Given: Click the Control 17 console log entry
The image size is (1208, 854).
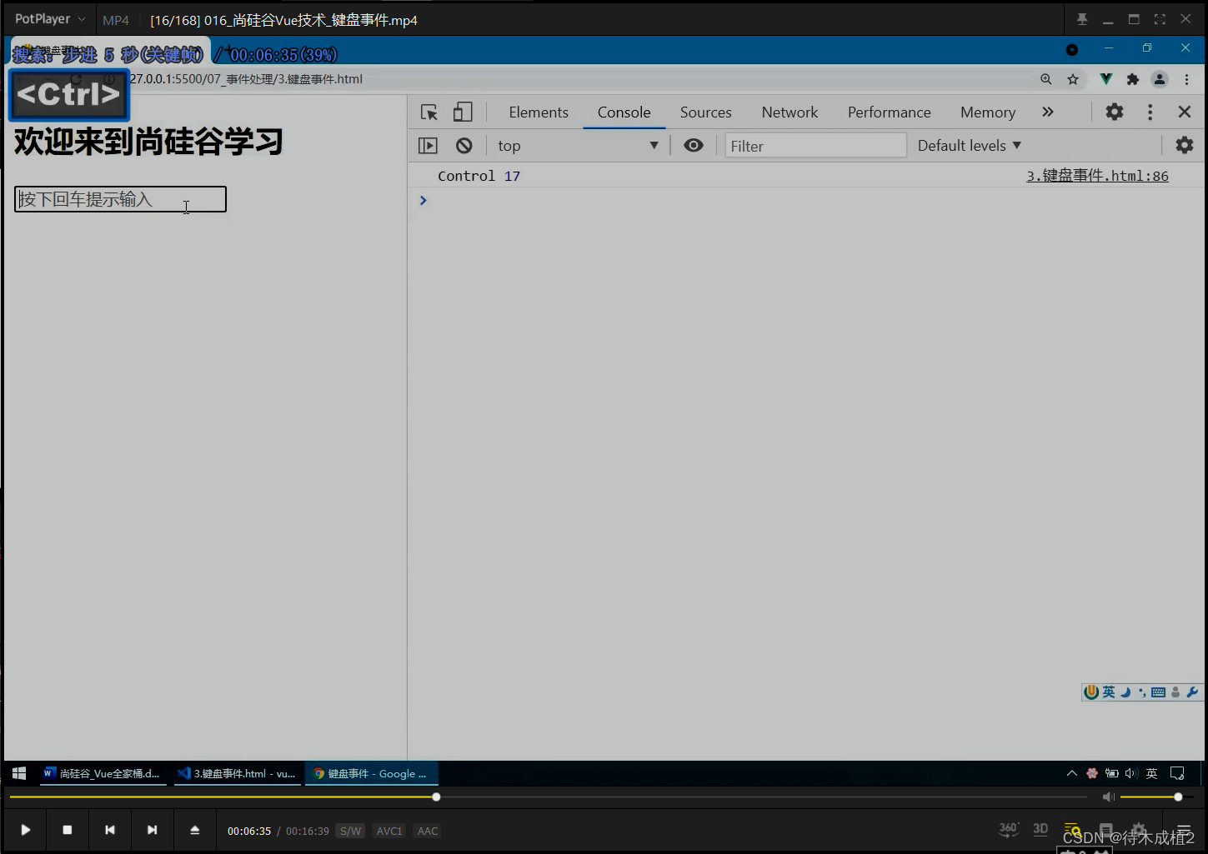Looking at the screenshot, I should [x=479, y=176].
